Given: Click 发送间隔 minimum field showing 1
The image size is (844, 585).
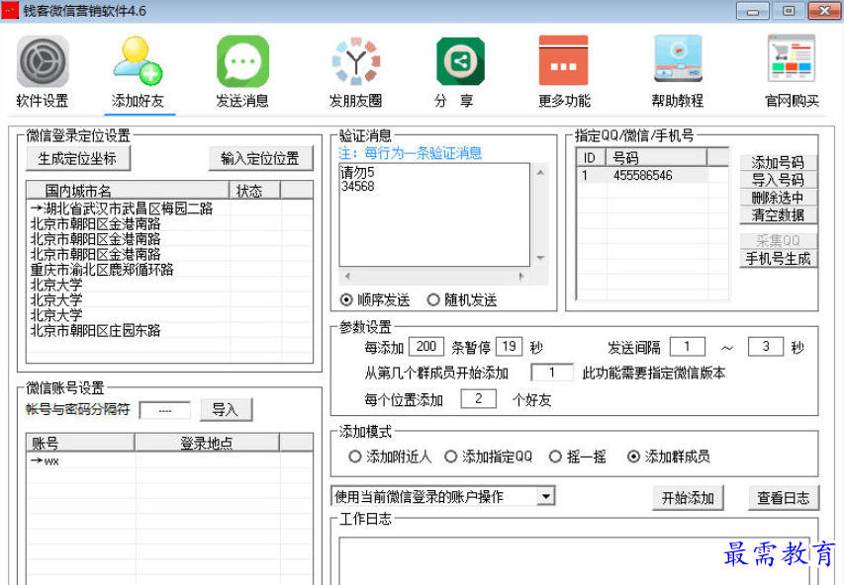Looking at the screenshot, I should point(688,346).
